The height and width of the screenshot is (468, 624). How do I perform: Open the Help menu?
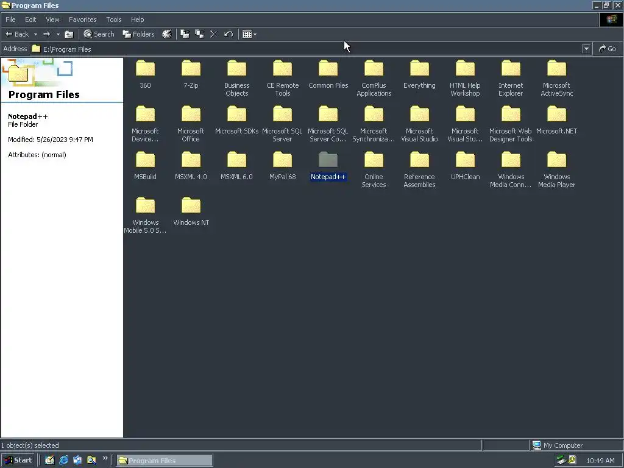(x=137, y=19)
